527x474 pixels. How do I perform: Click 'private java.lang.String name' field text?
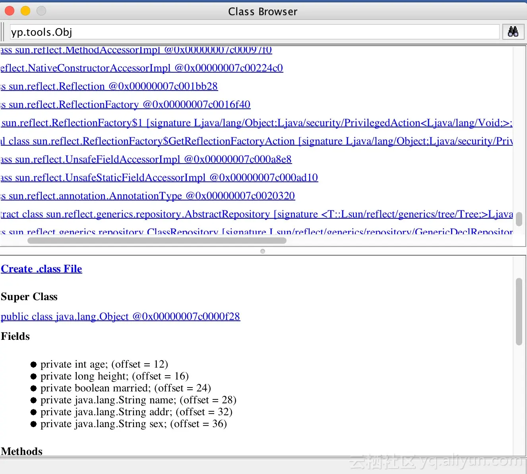(139, 400)
